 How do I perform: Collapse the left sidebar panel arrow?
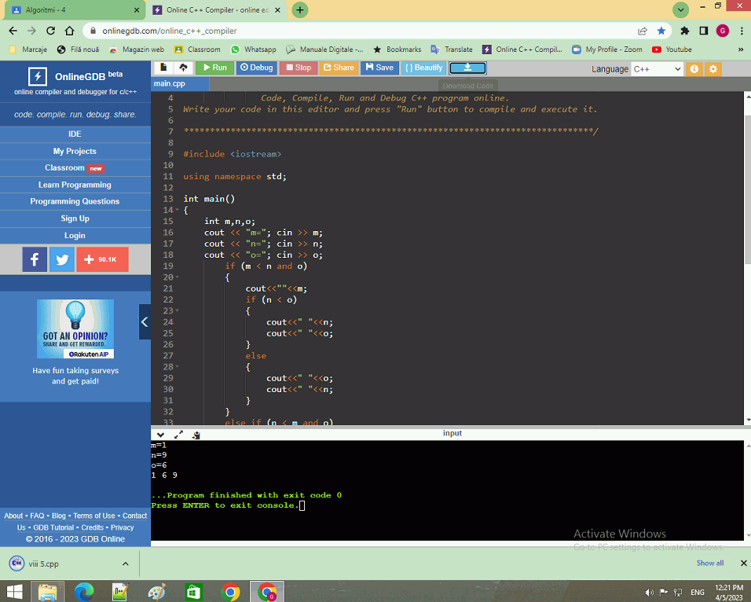point(145,321)
